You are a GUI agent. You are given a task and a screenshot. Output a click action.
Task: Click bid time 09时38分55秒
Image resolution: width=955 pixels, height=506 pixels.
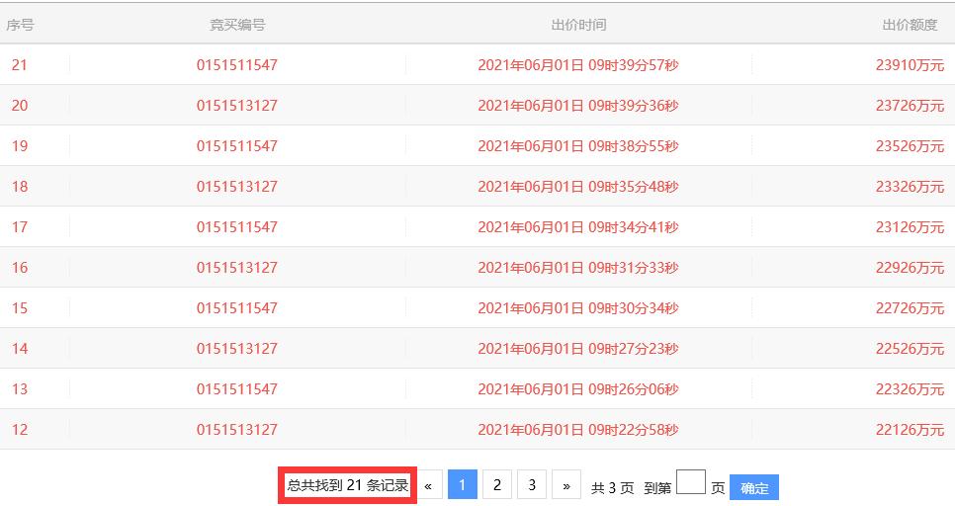tap(634, 146)
